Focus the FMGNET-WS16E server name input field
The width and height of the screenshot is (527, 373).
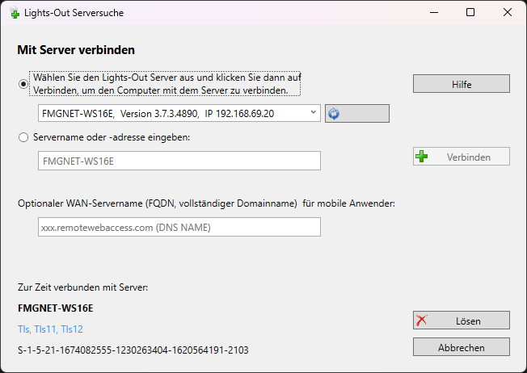point(179,161)
